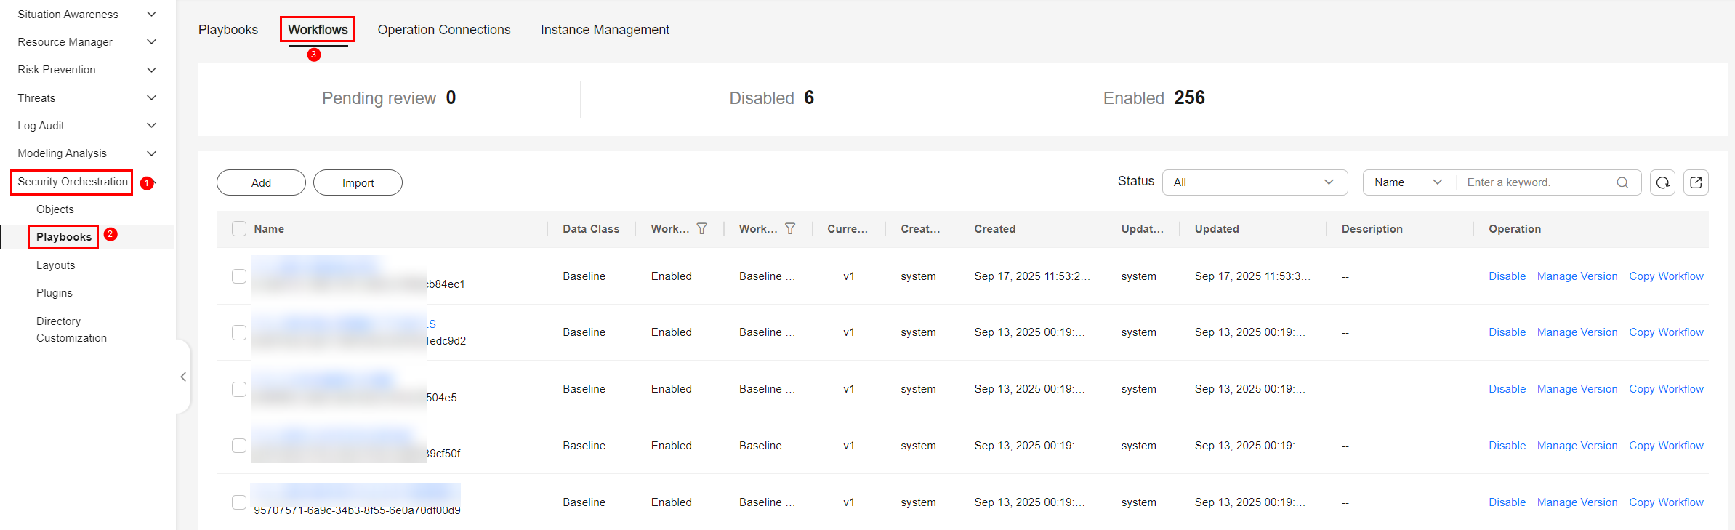Click the refresh icon beside search box

[1662, 182]
